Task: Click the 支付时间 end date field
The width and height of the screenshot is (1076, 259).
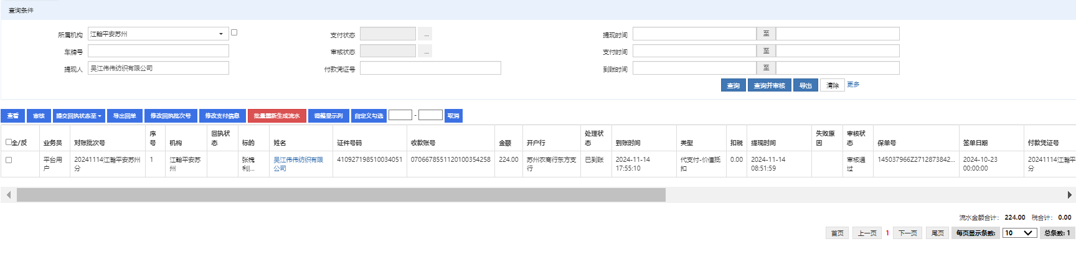Action: click(838, 51)
